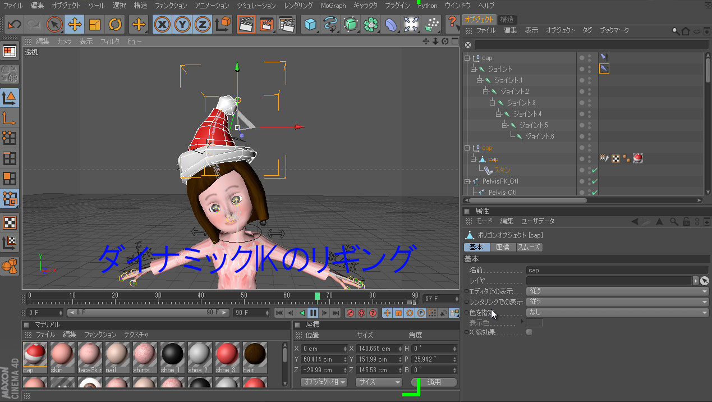Open the render settings clapboard icon
Screen dimensions: 712x402
click(287, 24)
